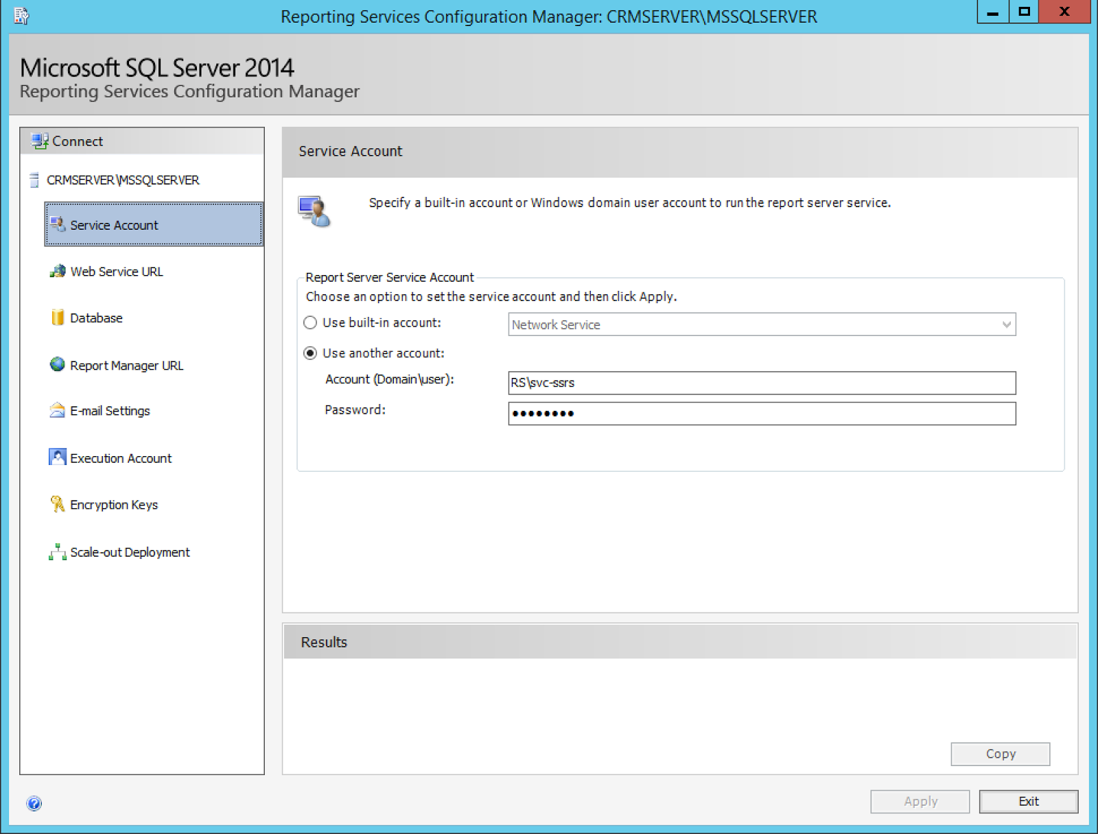Viewport: 1098px width, 834px height.
Task: Click the Apply button
Action: tap(920, 801)
